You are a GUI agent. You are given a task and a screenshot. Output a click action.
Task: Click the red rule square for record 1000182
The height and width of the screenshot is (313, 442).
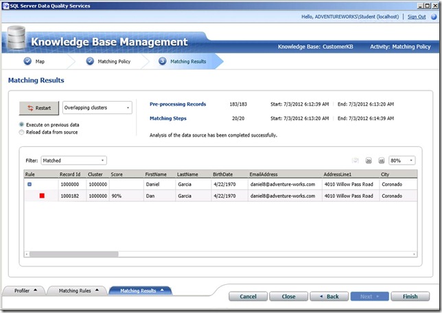[x=42, y=196]
